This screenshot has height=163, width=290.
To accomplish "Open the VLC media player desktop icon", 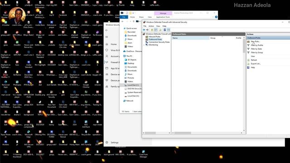I will pos(17,94).
